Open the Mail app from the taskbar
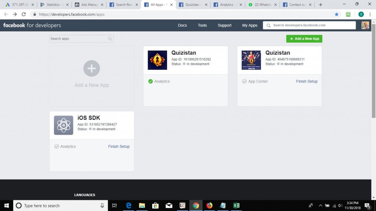376x211 pixels. click(169, 205)
